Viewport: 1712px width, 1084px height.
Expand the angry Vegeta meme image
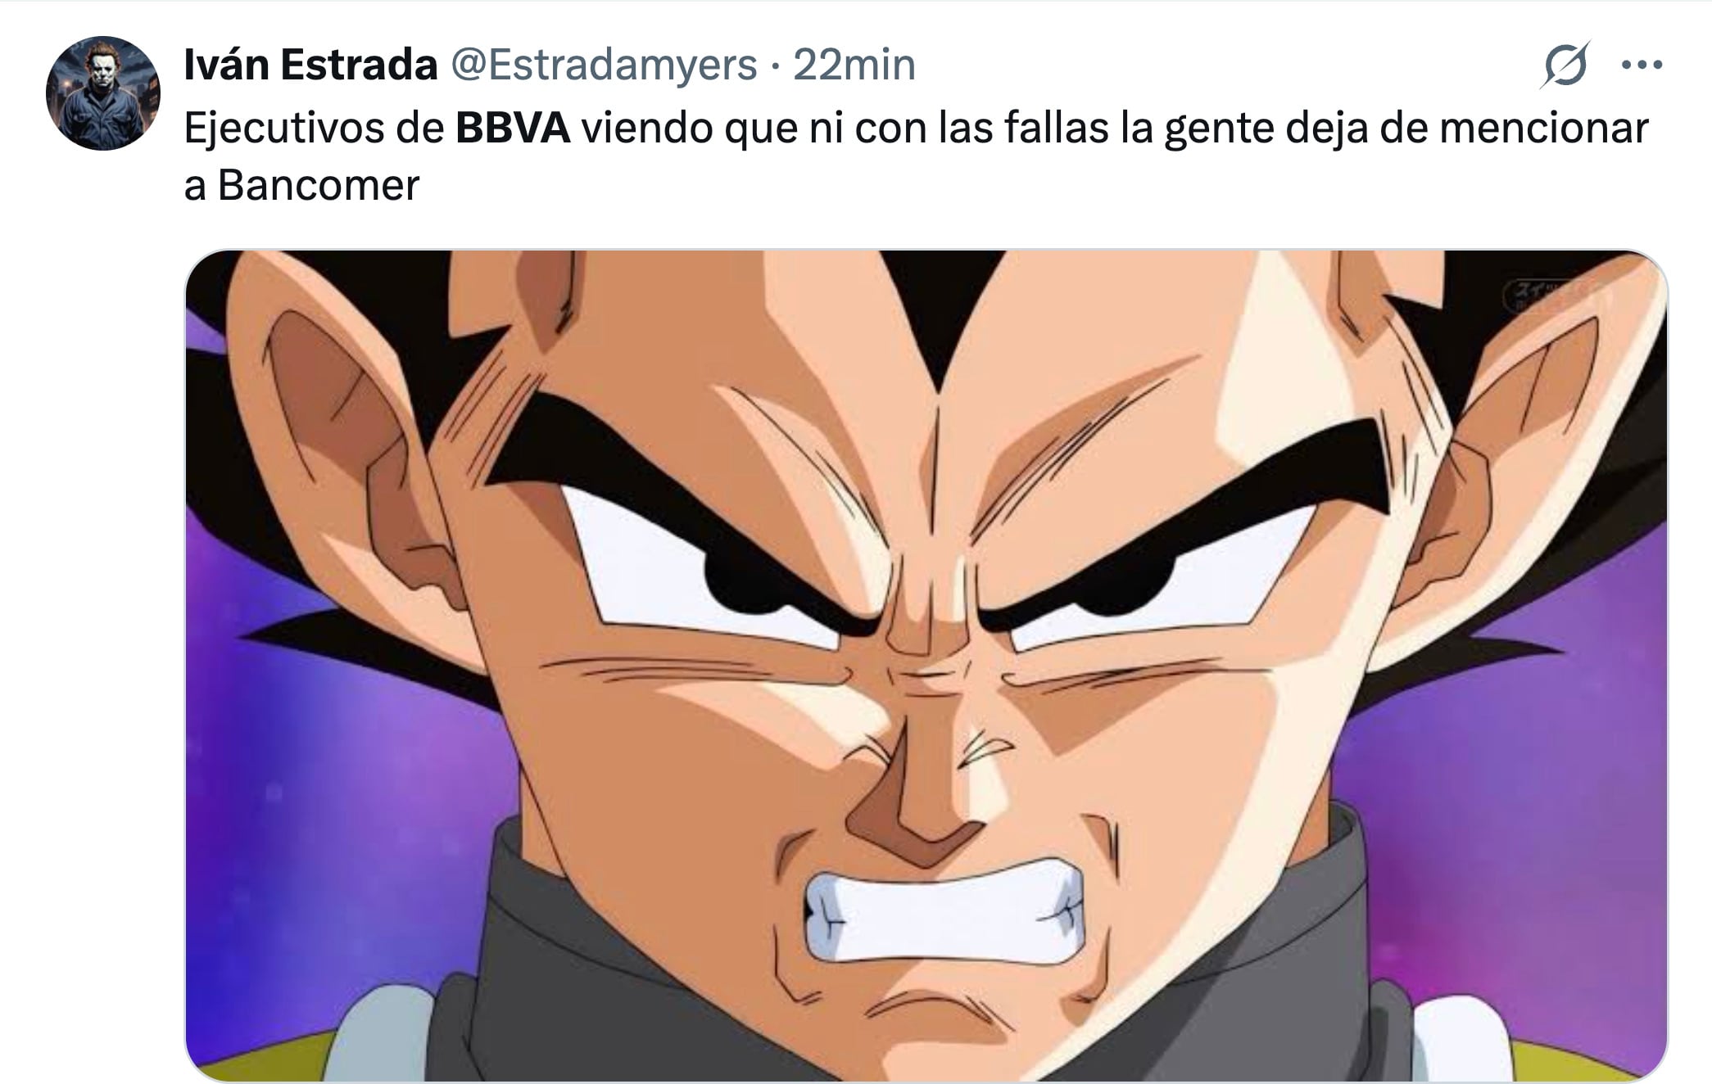pos(926,666)
